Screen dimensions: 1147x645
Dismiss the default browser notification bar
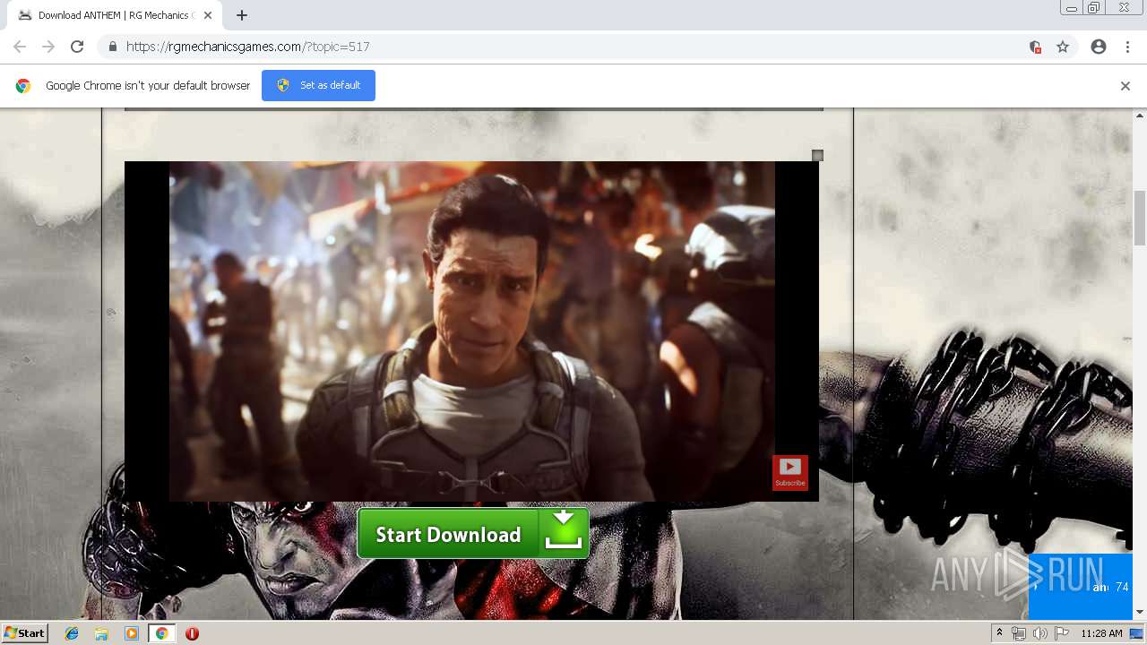(x=1125, y=86)
